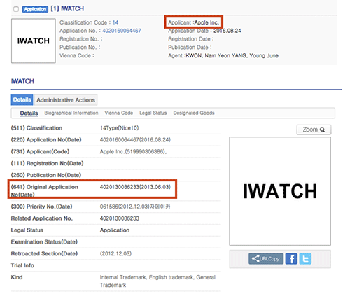Follow the Classification Code 14 link
350x294 pixels.
(115, 22)
